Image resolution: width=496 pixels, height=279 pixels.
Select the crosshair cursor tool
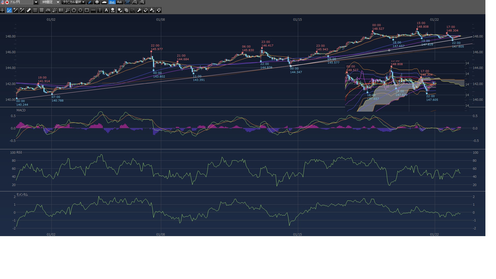[x=2, y=10]
